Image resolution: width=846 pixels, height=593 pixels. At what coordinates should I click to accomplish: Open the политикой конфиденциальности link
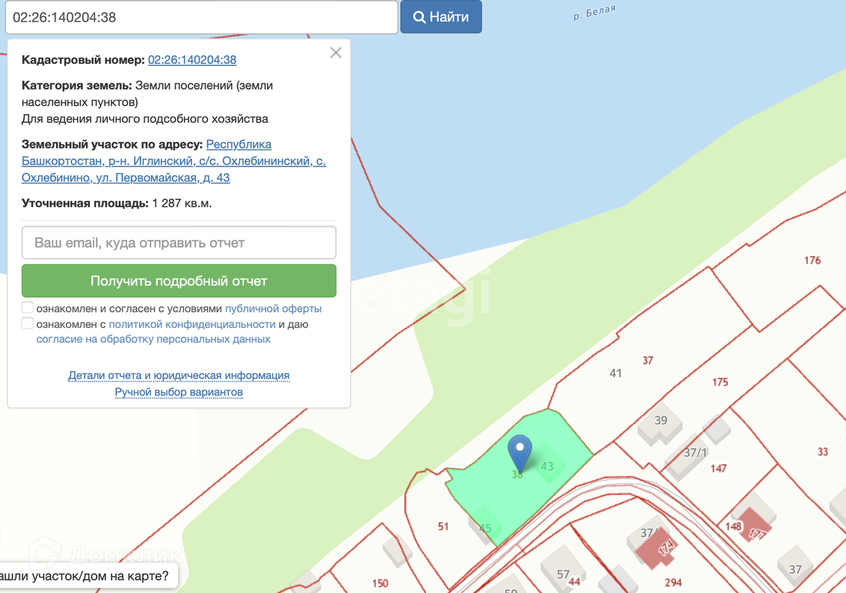[x=192, y=324]
